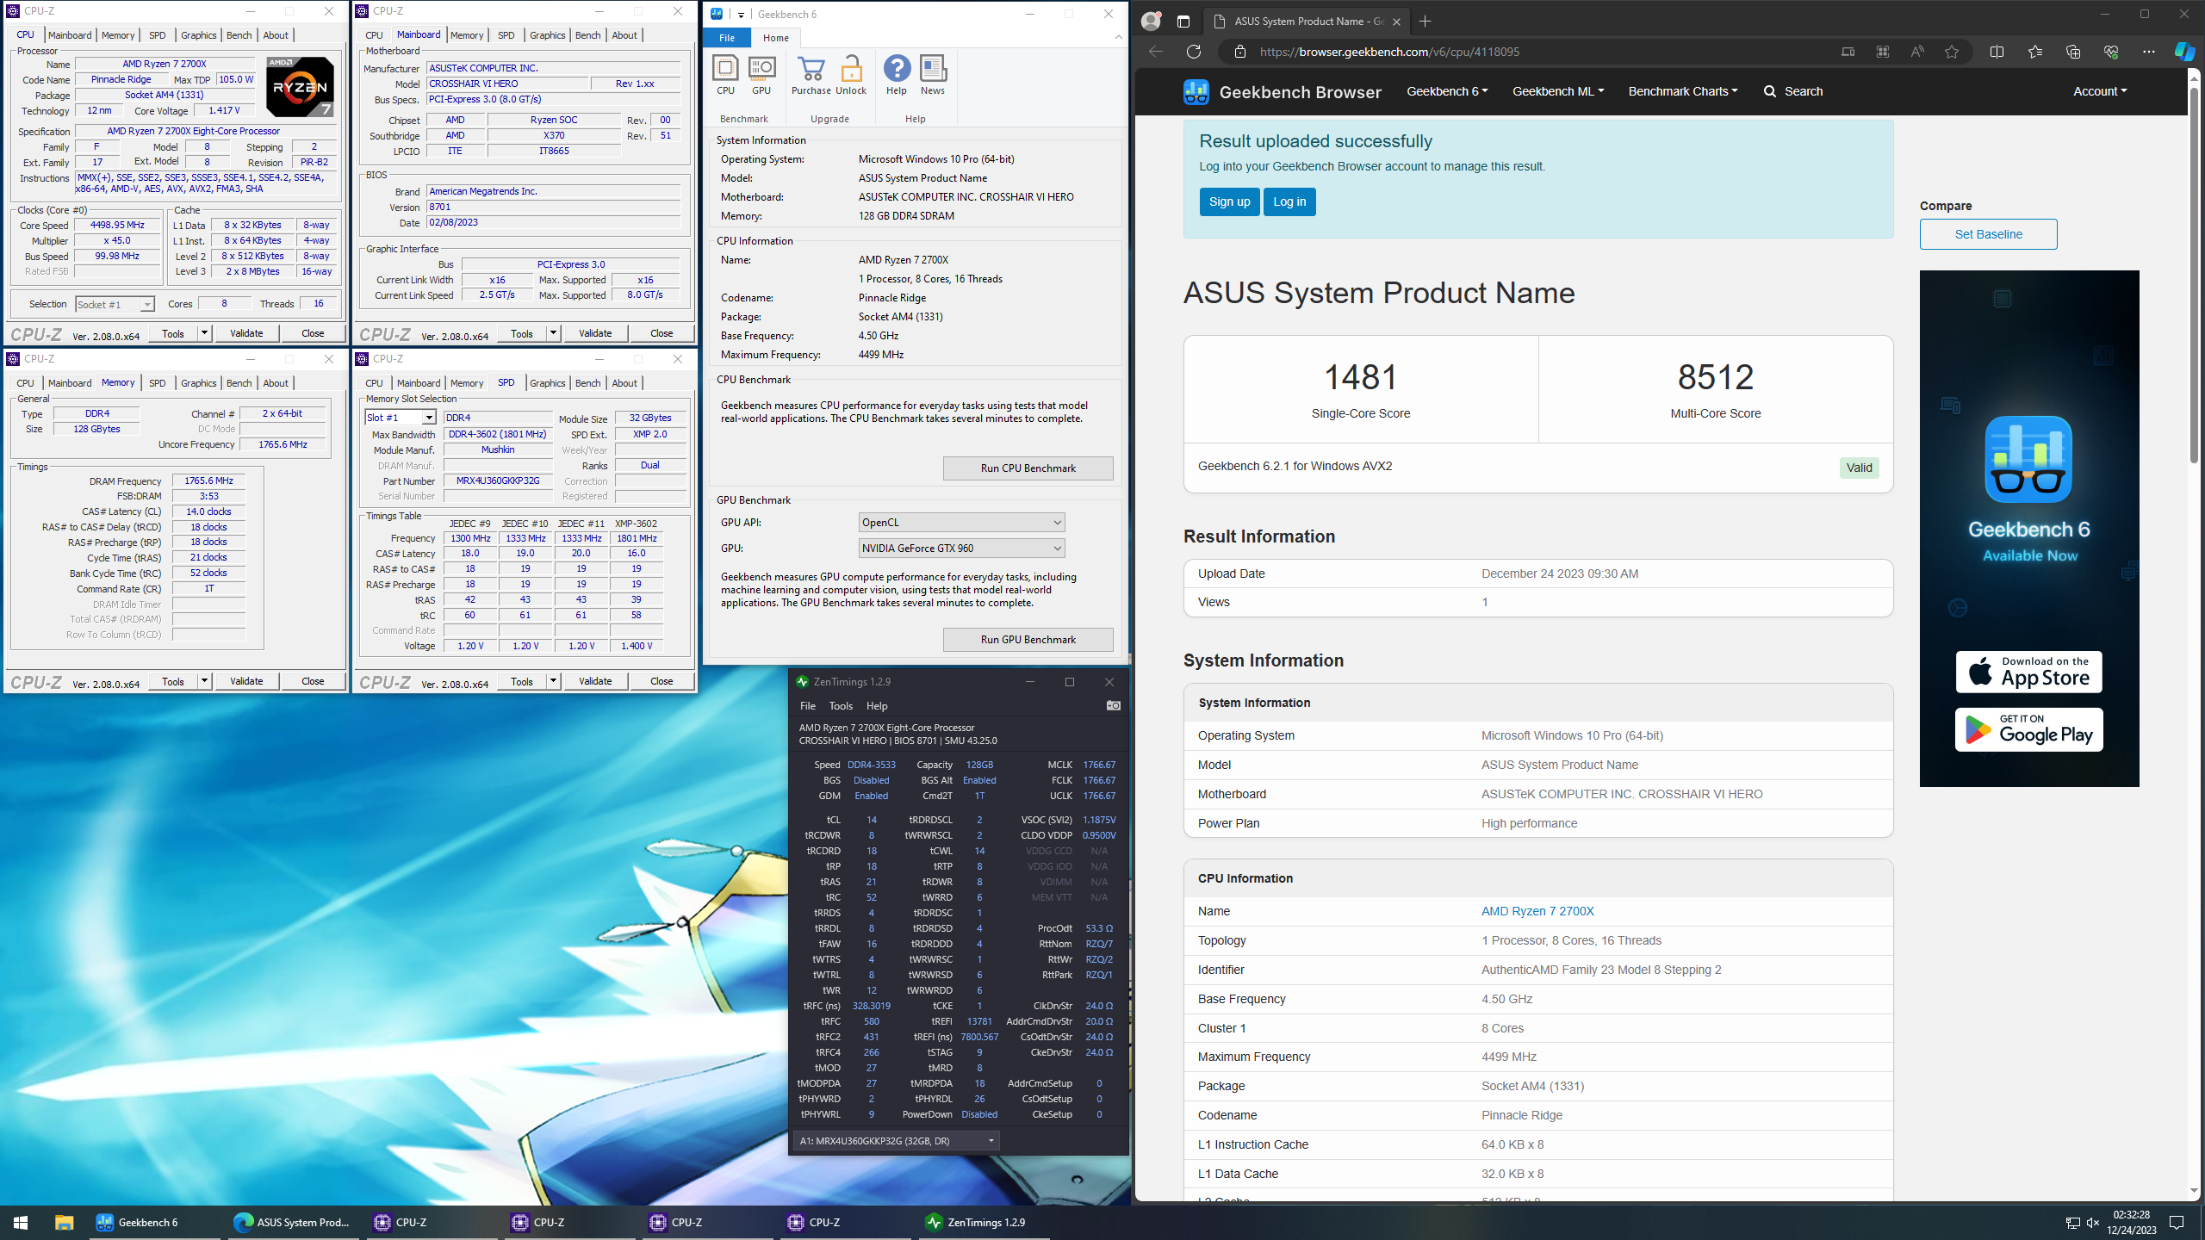
Task: Click the Sign up button
Action: 1229,201
